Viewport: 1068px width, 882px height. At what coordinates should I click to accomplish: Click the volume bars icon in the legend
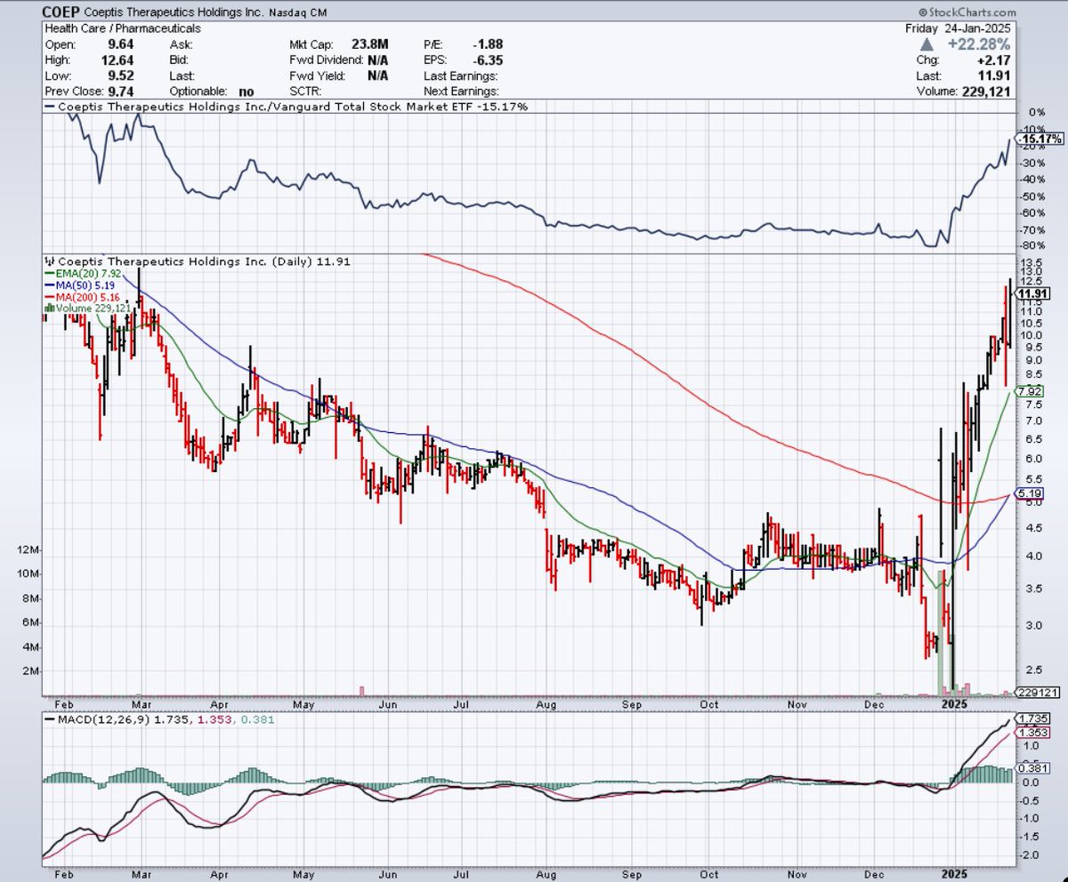coord(49,309)
